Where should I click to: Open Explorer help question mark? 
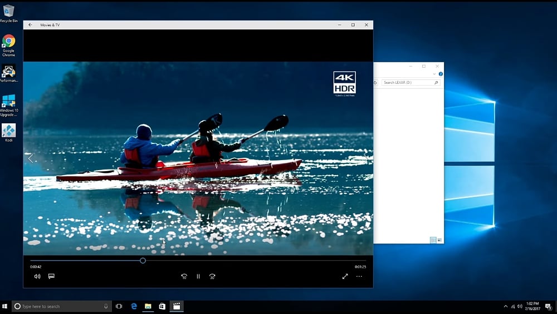click(441, 74)
